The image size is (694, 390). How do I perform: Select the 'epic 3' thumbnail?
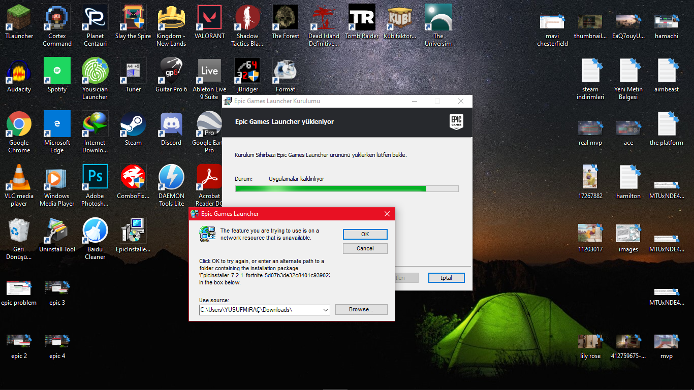(57, 288)
